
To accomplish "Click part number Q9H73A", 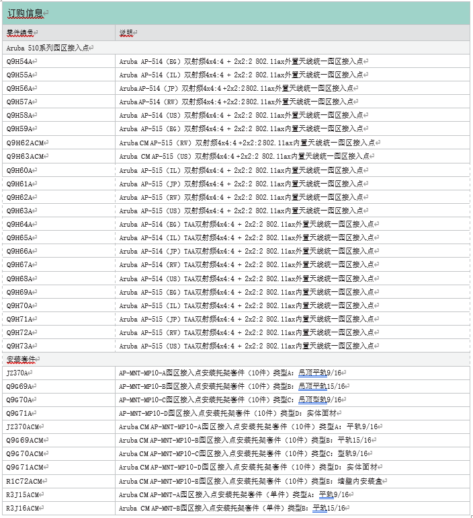I will click(19, 346).
